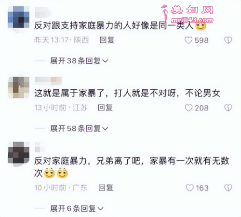The height and width of the screenshot is (217, 241).
Task: Open the beige pixelated avatar profile
Action: point(19,87)
